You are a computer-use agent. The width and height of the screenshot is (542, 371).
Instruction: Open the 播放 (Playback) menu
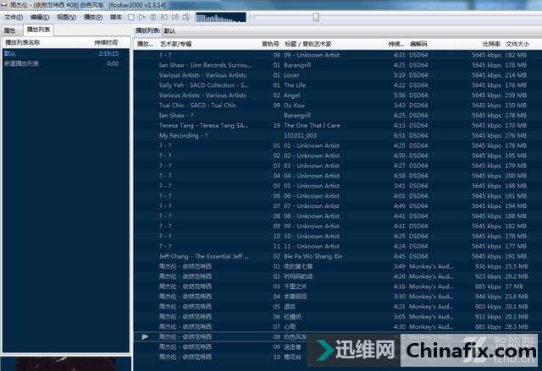click(x=93, y=17)
